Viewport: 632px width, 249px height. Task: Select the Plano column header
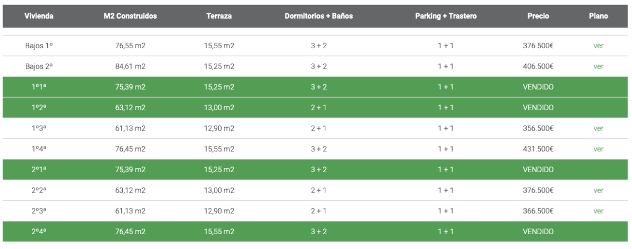pyautogui.click(x=598, y=16)
